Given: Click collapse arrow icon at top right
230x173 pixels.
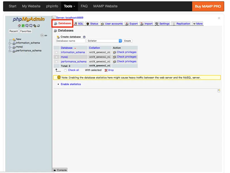Looking at the screenshot, I should pos(219,18).
